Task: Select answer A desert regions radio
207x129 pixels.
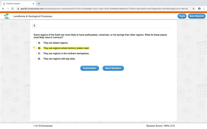Action: (x=37, y=43)
